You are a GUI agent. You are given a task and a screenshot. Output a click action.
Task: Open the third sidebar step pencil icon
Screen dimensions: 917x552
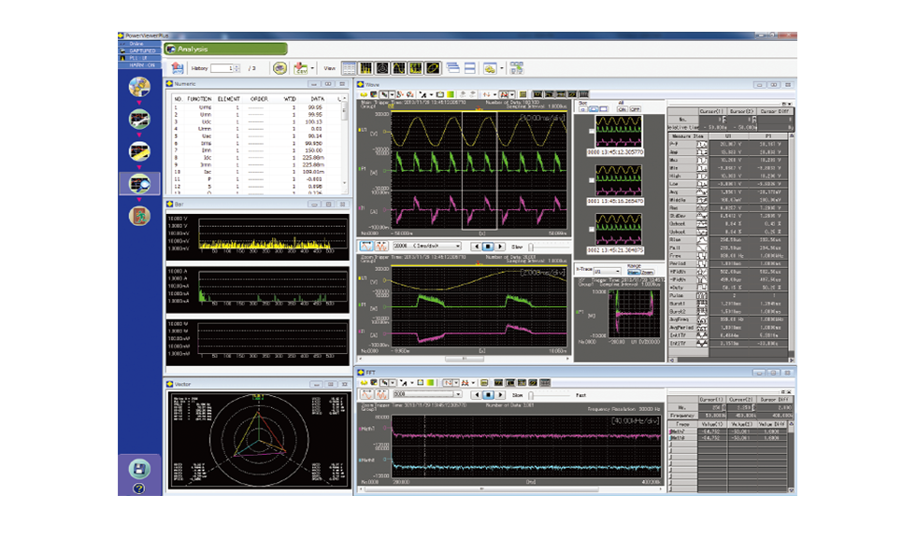139,151
